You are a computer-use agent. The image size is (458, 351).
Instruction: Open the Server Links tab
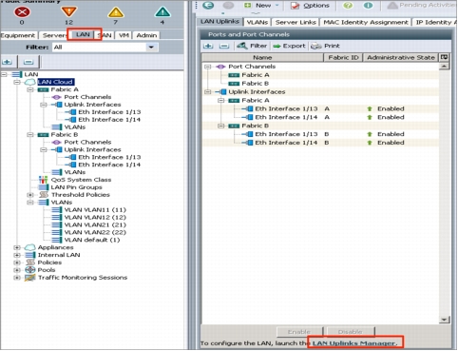pos(296,22)
